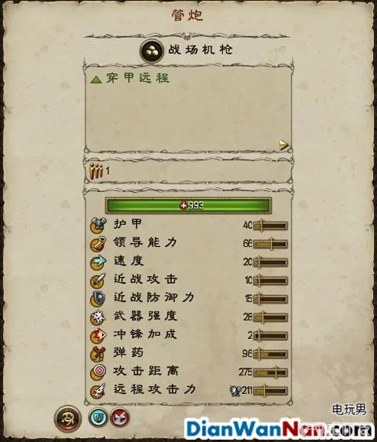Toggle the large round skull emblem button
The image size is (377, 442).
[x=68, y=418]
